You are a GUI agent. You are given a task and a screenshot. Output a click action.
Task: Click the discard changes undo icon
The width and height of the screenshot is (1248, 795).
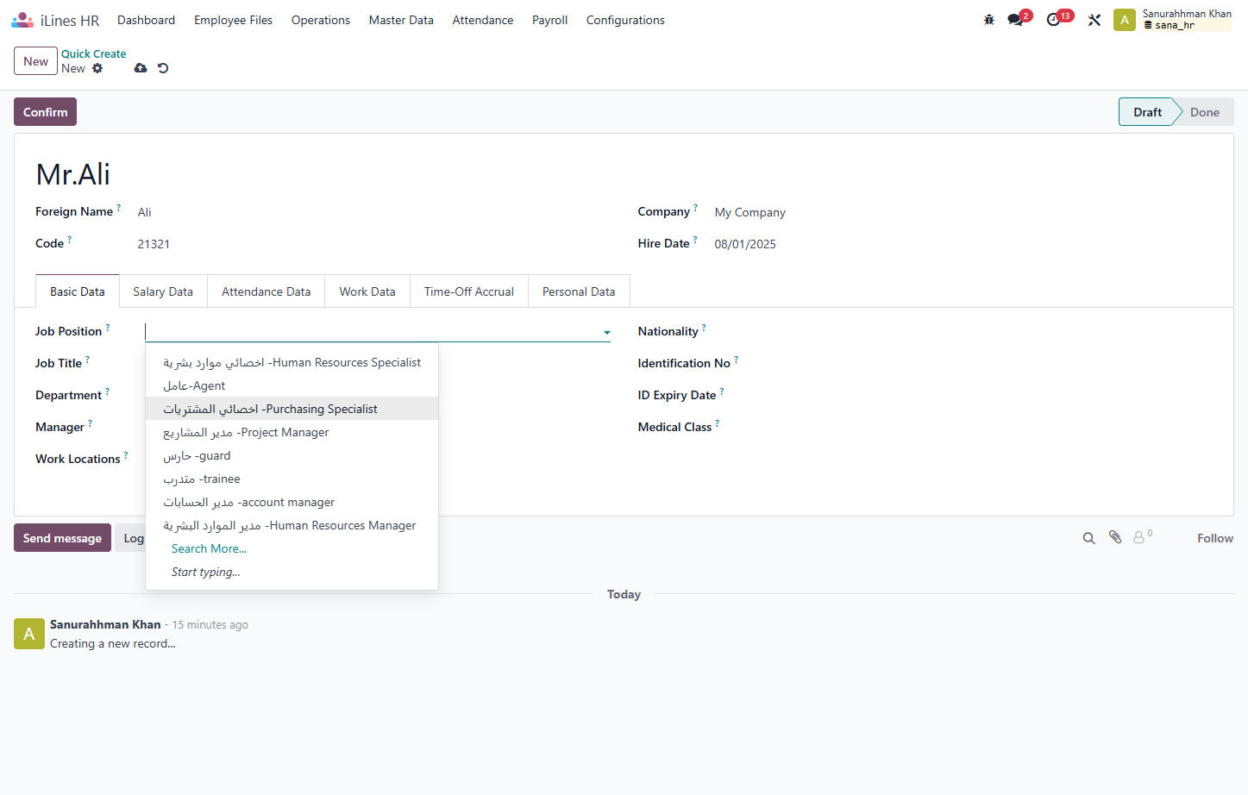pos(163,68)
